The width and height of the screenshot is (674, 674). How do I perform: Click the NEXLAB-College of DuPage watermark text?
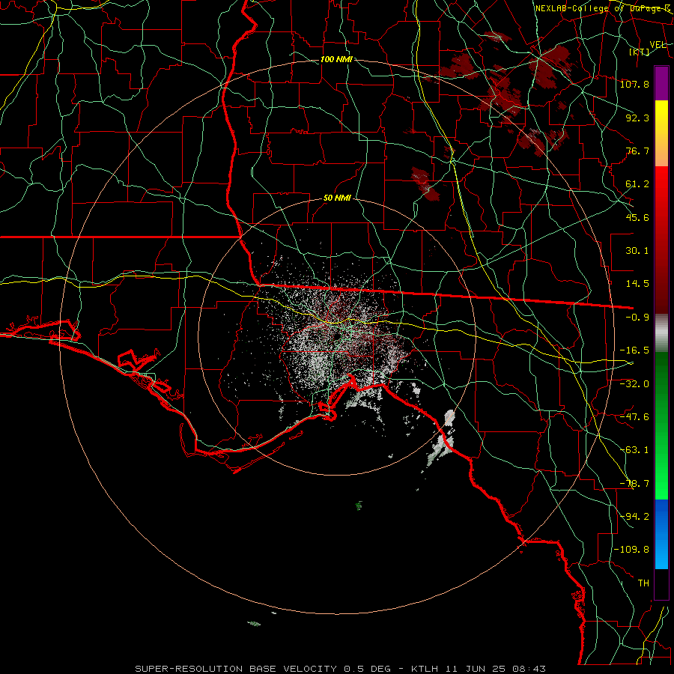point(604,8)
